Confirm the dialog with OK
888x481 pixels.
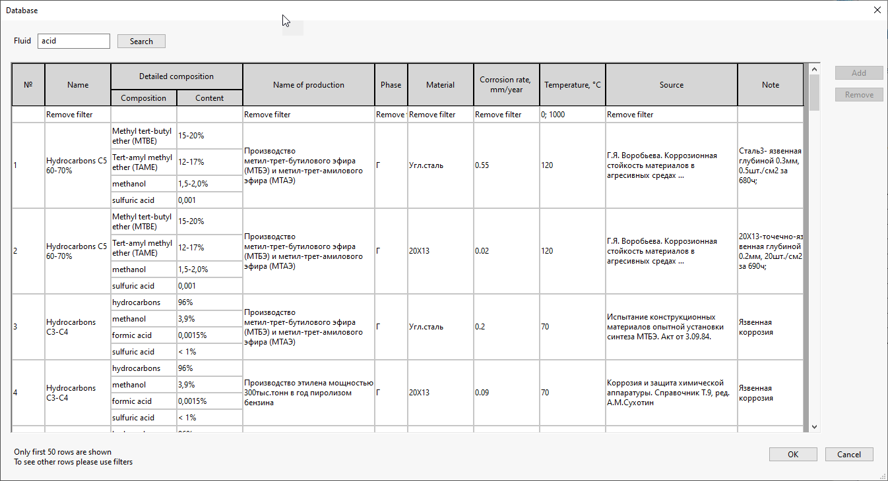click(x=793, y=454)
